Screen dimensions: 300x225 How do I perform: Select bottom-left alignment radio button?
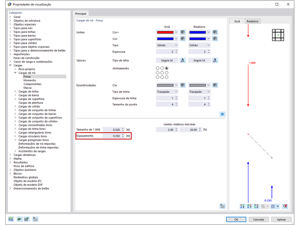157,77
